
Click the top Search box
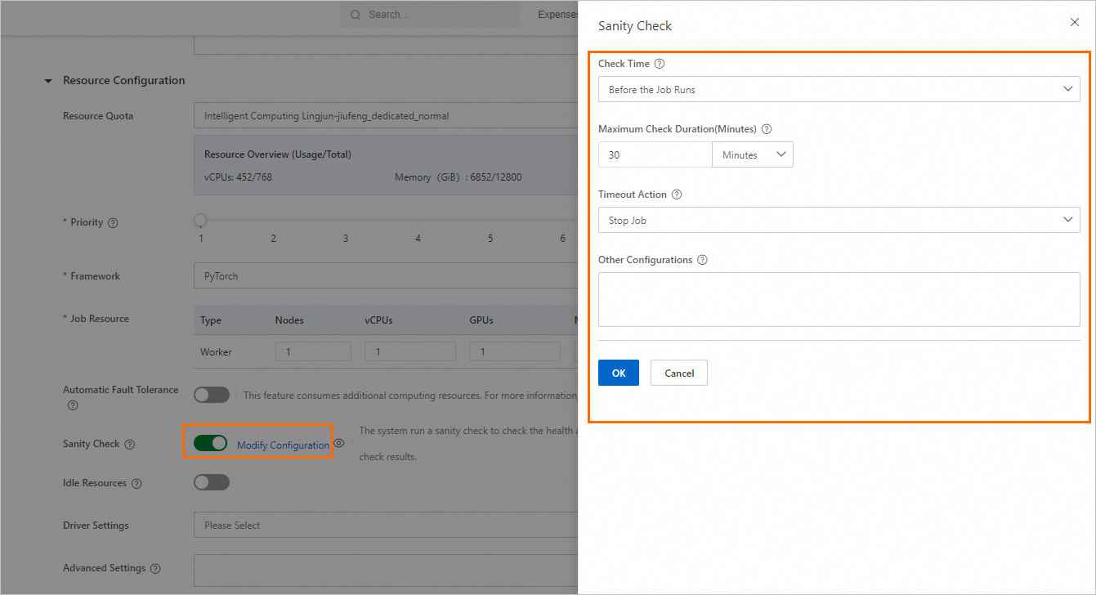pos(430,15)
